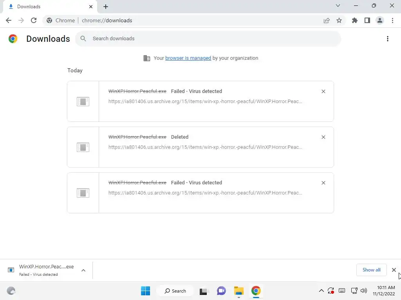Click the archive.org URL in the Deleted entry
This screenshot has height=300, width=401.
click(x=205, y=147)
